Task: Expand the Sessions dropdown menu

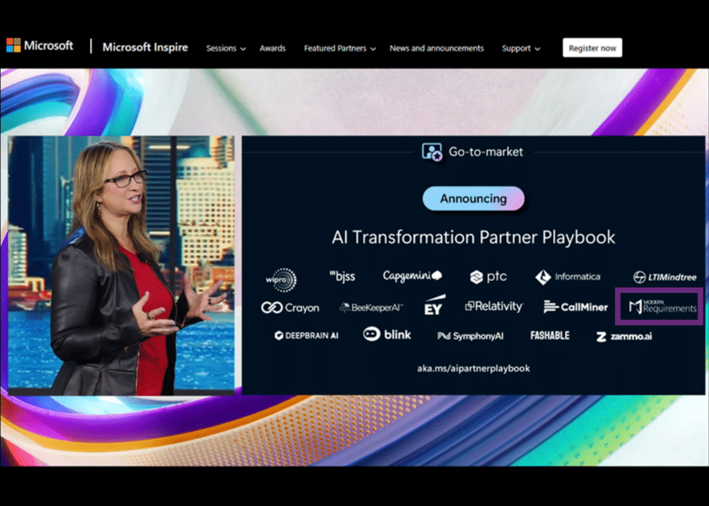Action: click(x=226, y=48)
